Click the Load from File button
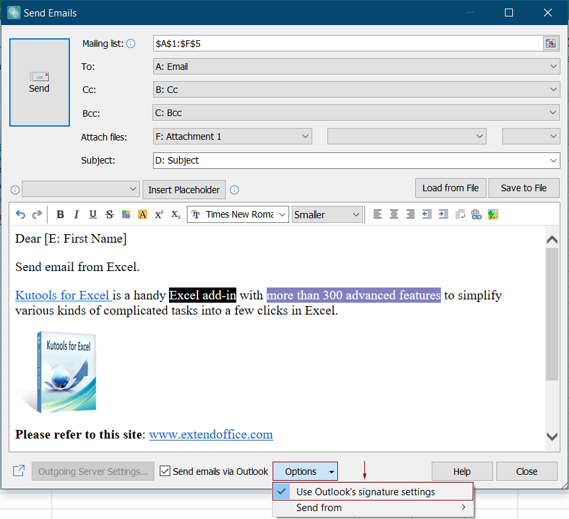The image size is (569, 519). click(x=450, y=188)
